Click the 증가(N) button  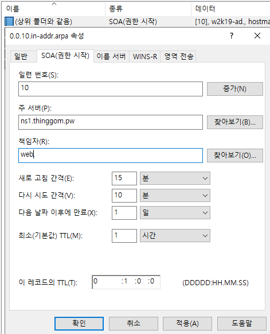(234, 89)
